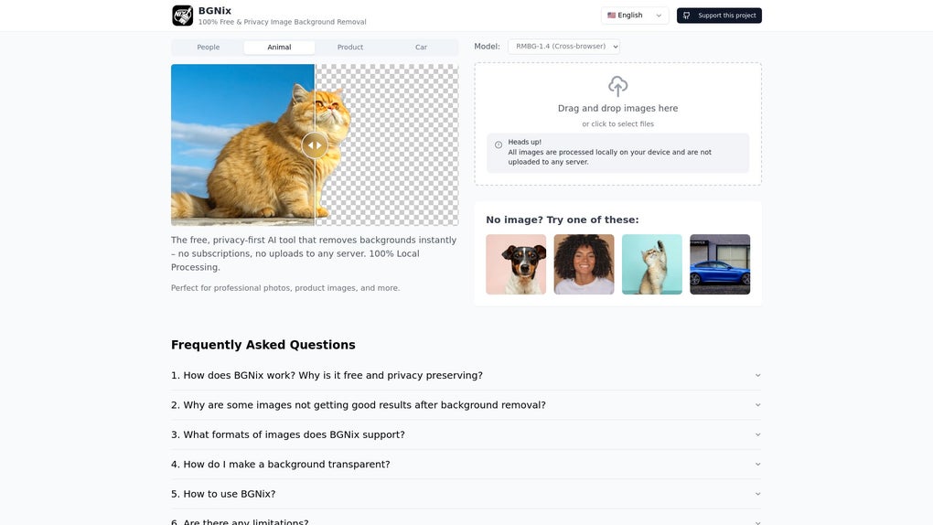Click the 'Frequently Asked Questions' heading
Viewport: 933px width, 525px height.
tap(263, 345)
